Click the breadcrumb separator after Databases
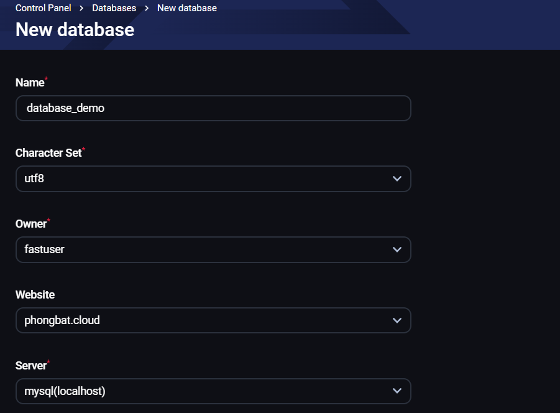The height and width of the screenshot is (413, 560). coord(147,9)
